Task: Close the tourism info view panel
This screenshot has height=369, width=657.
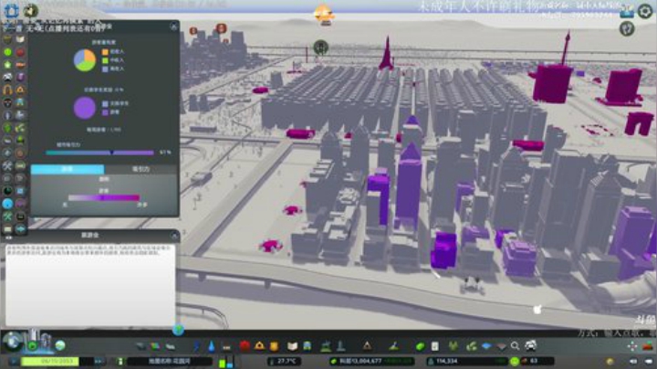Action: (x=174, y=26)
